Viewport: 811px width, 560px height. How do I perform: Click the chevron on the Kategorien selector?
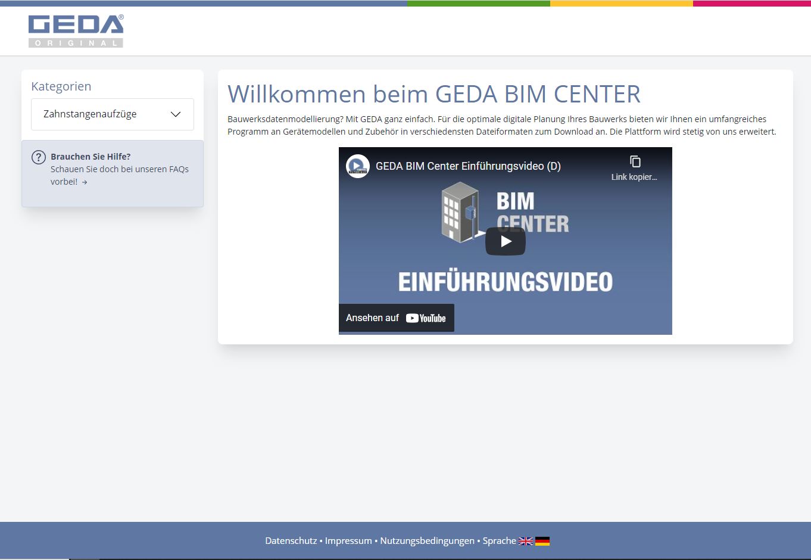[x=176, y=114]
